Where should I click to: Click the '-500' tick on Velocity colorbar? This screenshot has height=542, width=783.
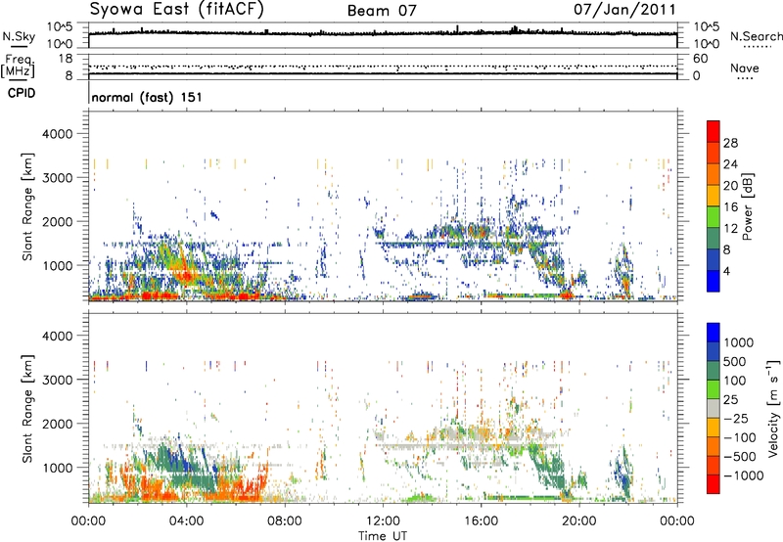pos(740,457)
